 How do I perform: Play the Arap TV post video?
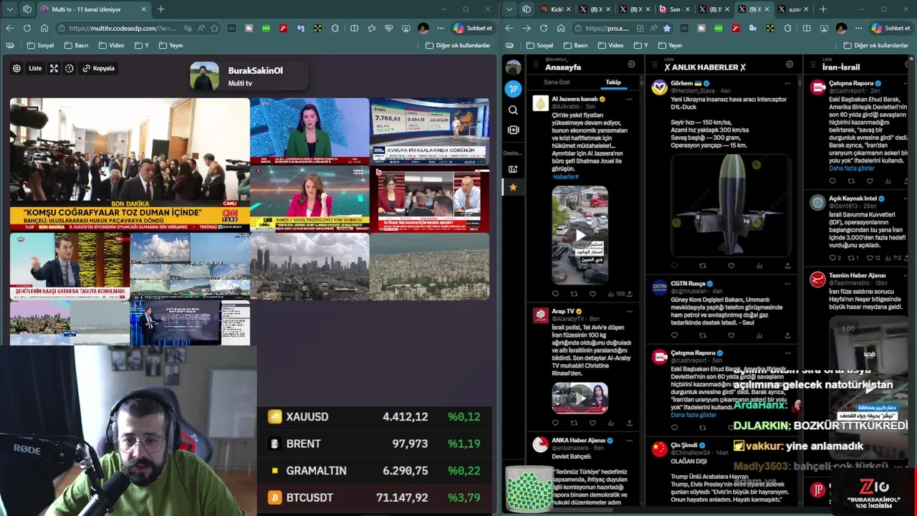coord(580,398)
